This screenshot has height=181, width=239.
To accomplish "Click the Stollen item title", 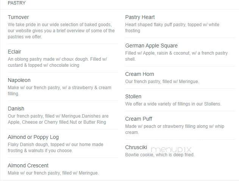I will (x=133, y=96).
